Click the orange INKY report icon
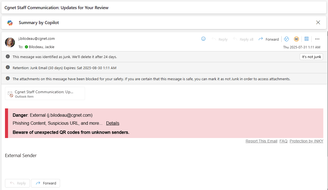 pyautogui.click(x=296, y=39)
